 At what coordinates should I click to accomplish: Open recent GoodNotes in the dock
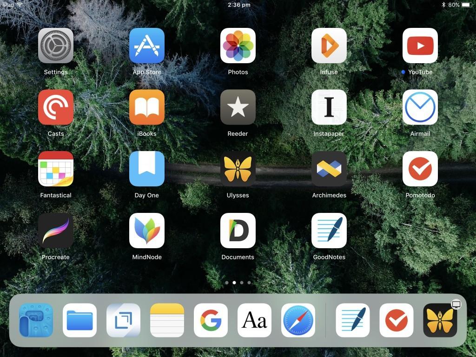[x=353, y=320]
